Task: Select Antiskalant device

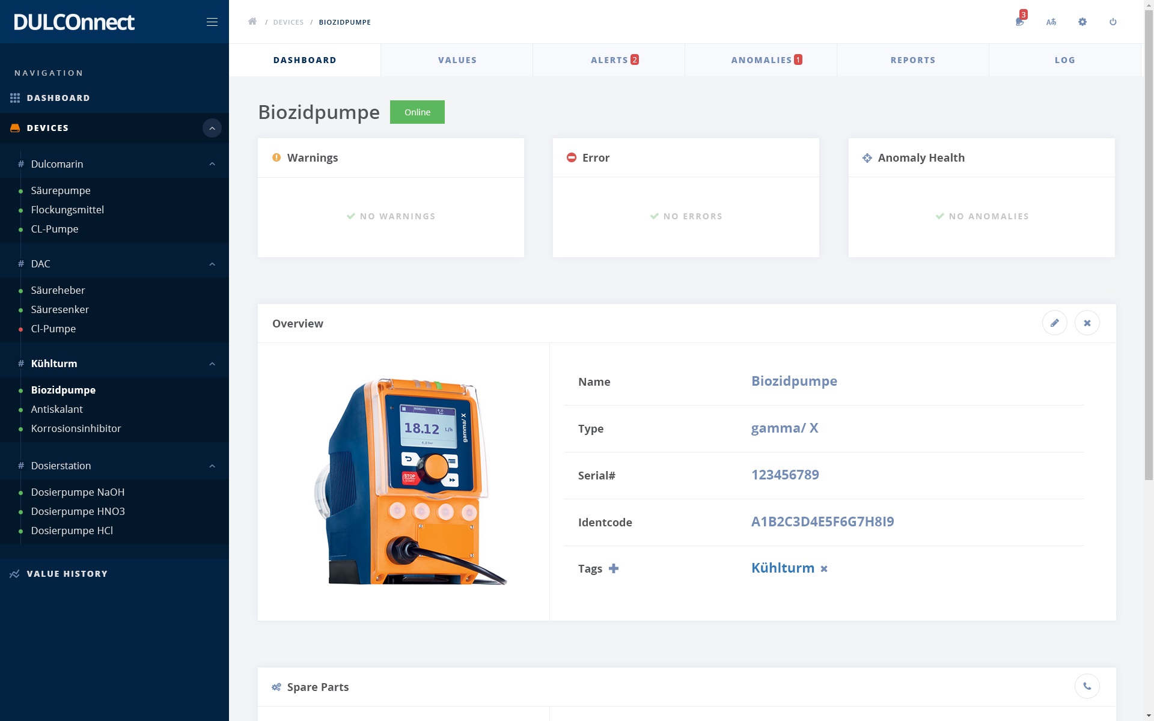Action: [56, 409]
